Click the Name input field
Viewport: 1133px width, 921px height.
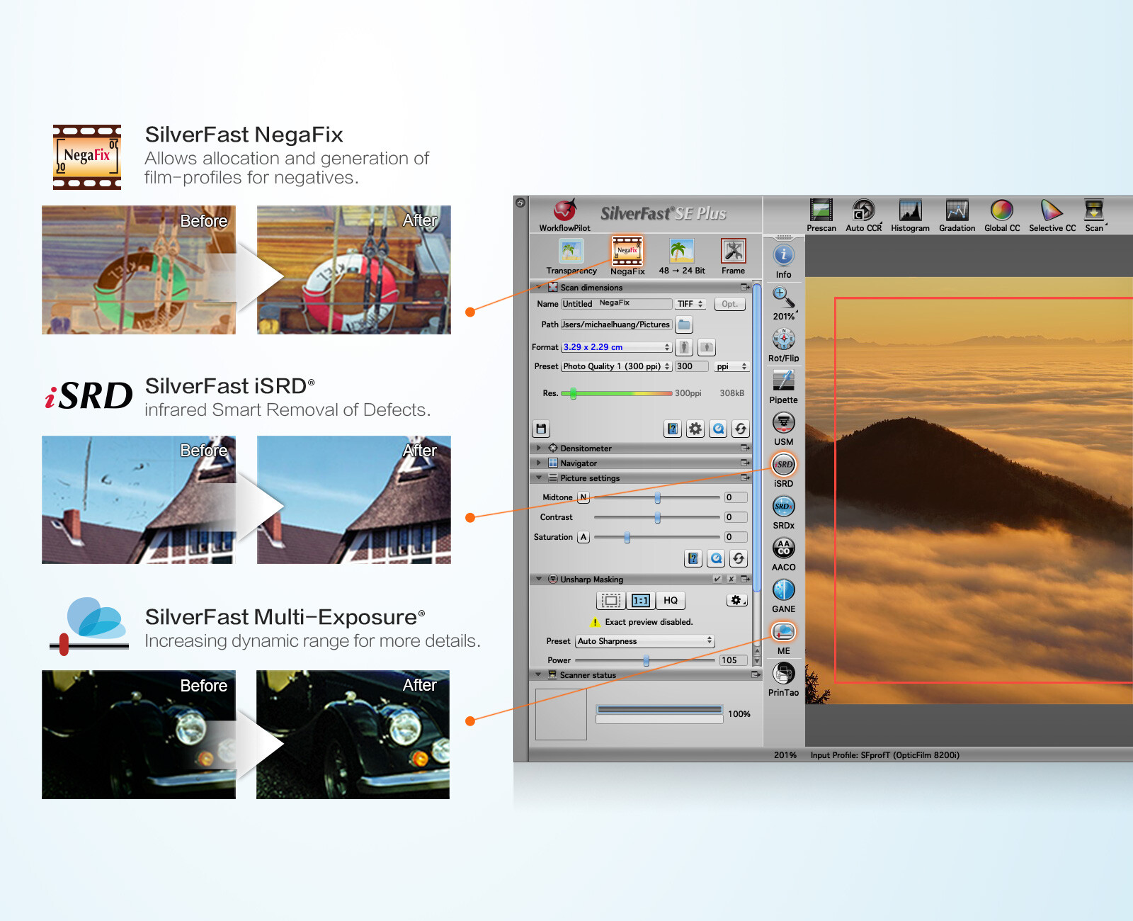(616, 304)
